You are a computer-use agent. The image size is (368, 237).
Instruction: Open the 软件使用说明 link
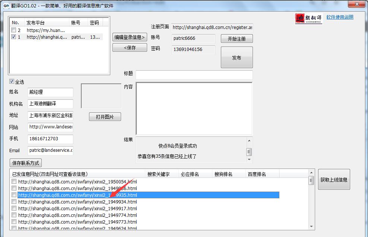pyautogui.click(x=340, y=17)
